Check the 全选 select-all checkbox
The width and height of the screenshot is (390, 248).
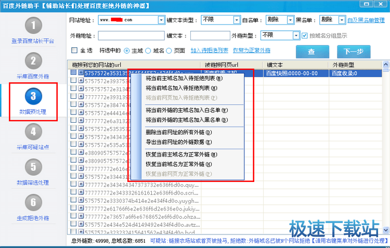tap(74, 50)
